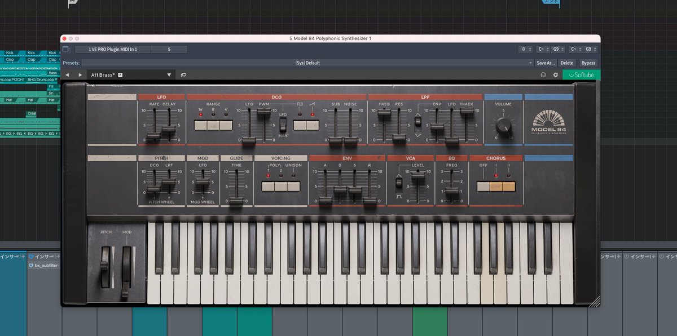
Task: Flip the VCA env/gate switch
Action: tap(398, 185)
